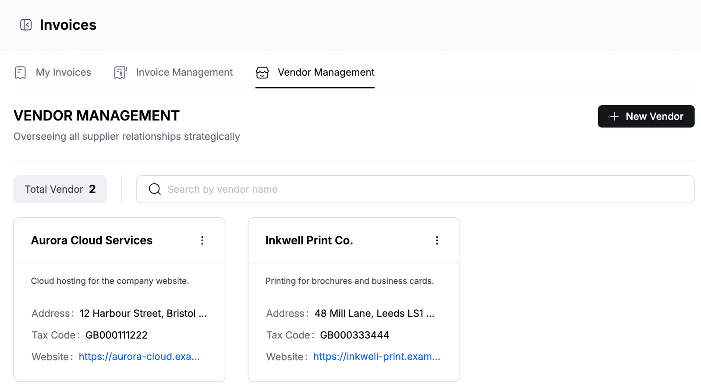The image size is (701, 389).
Task: Click the Total Vendor count badge
Action: pyautogui.click(x=60, y=189)
